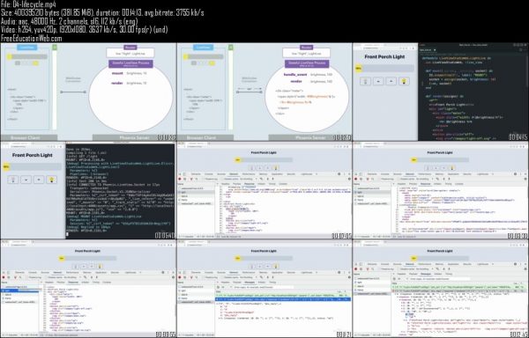Click the Stateful LiveView Process box in mount diagram

[130, 63]
